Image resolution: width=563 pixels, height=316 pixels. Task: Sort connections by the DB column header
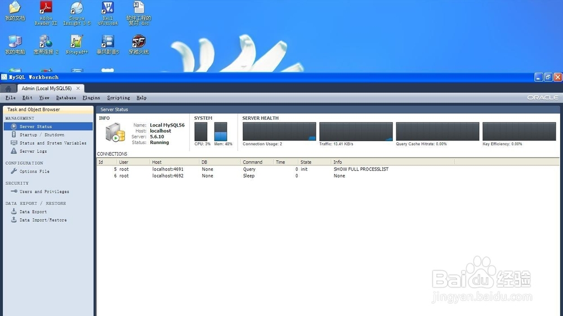[220, 162]
